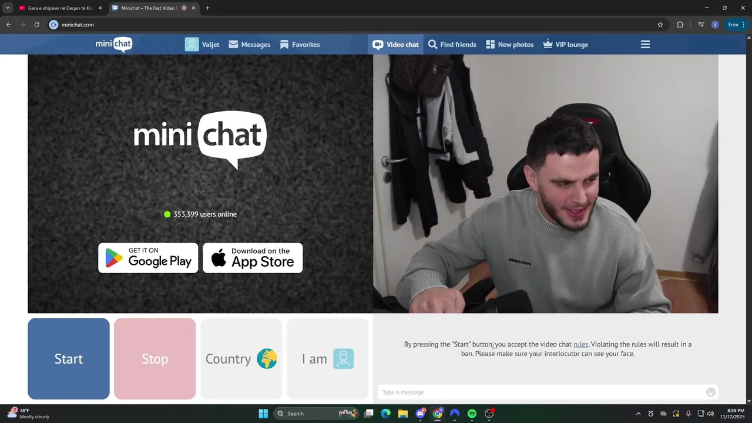The image size is (752, 423).
Task: Open the Chrome profile avatar
Action: pyautogui.click(x=715, y=25)
